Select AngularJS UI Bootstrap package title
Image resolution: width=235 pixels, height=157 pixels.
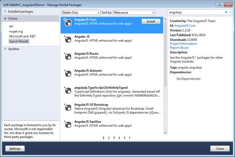coord(91,105)
